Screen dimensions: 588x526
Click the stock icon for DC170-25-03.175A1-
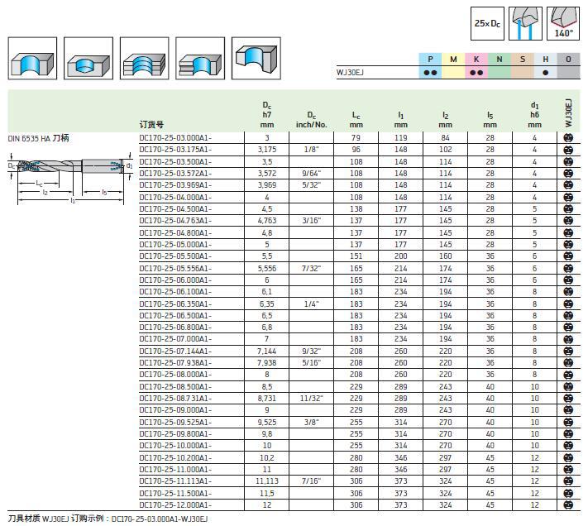tap(568, 150)
